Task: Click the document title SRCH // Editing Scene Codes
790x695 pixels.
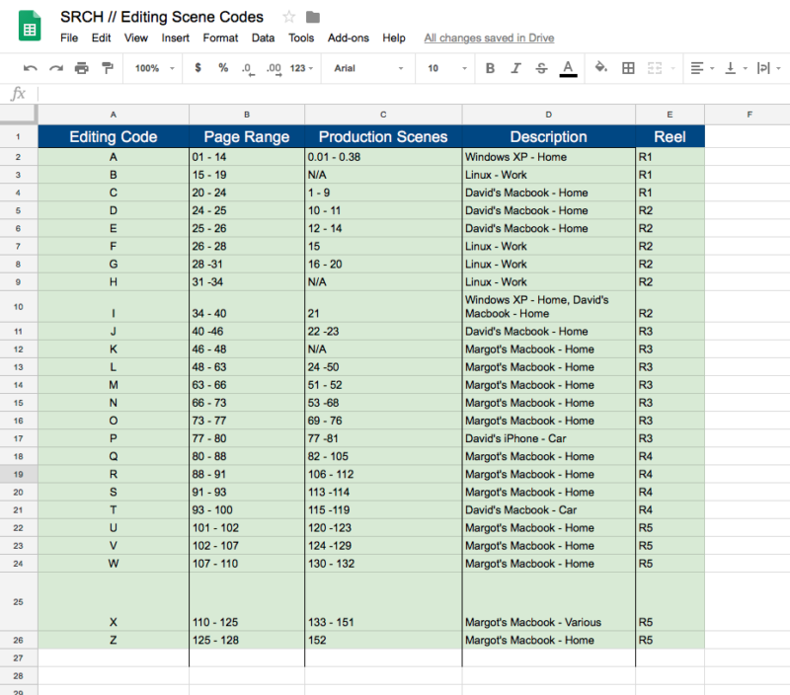Action: pyautogui.click(x=162, y=17)
